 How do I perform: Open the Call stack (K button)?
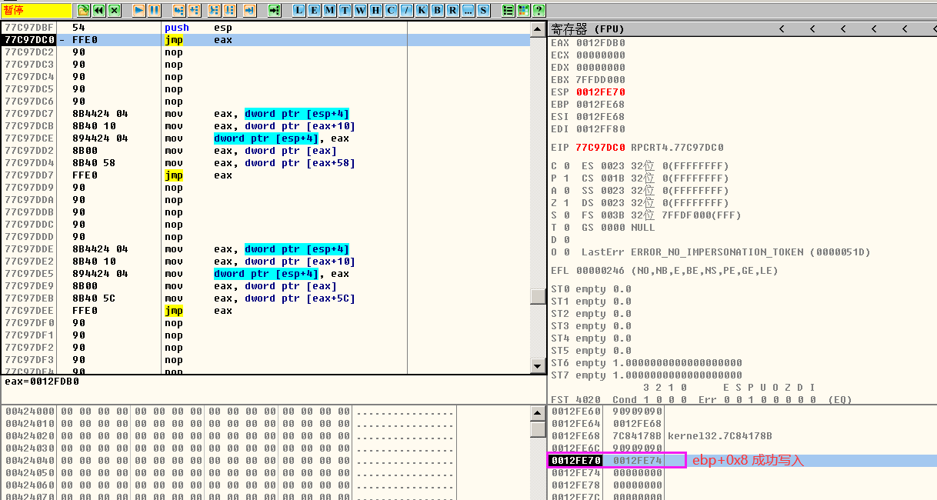(422, 10)
